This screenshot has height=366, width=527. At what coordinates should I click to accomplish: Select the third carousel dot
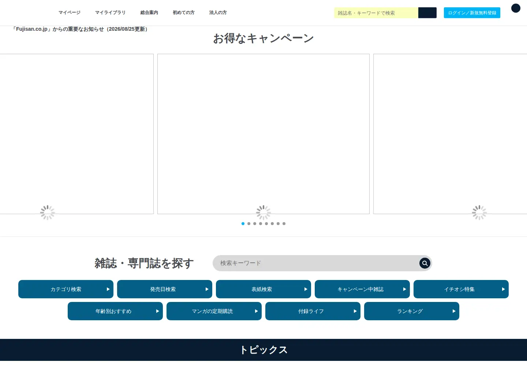pyautogui.click(x=255, y=224)
